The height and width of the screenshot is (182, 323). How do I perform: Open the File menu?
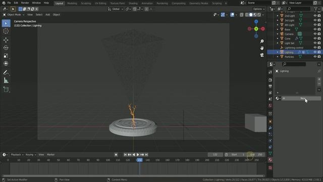[x=9, y=3]
